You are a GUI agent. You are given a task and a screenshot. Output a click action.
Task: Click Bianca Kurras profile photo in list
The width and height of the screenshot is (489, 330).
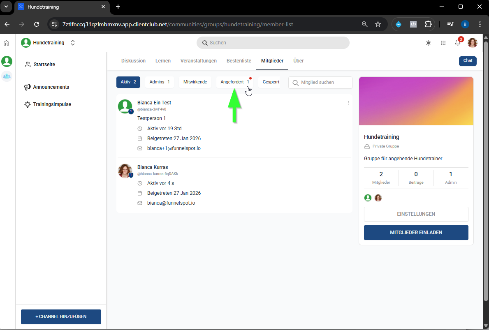(125, 171)
